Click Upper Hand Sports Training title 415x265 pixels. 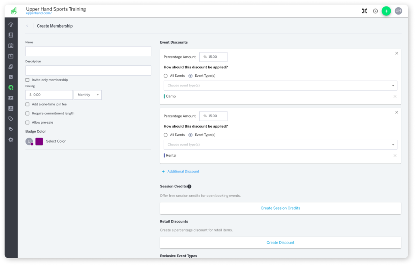coord(56,9)
